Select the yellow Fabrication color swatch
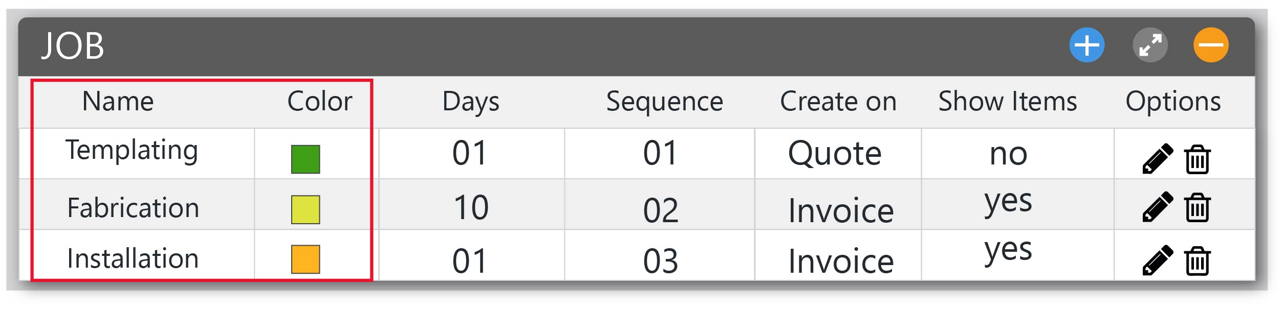Screen dimensions: 1284x309 pos(306,210)
